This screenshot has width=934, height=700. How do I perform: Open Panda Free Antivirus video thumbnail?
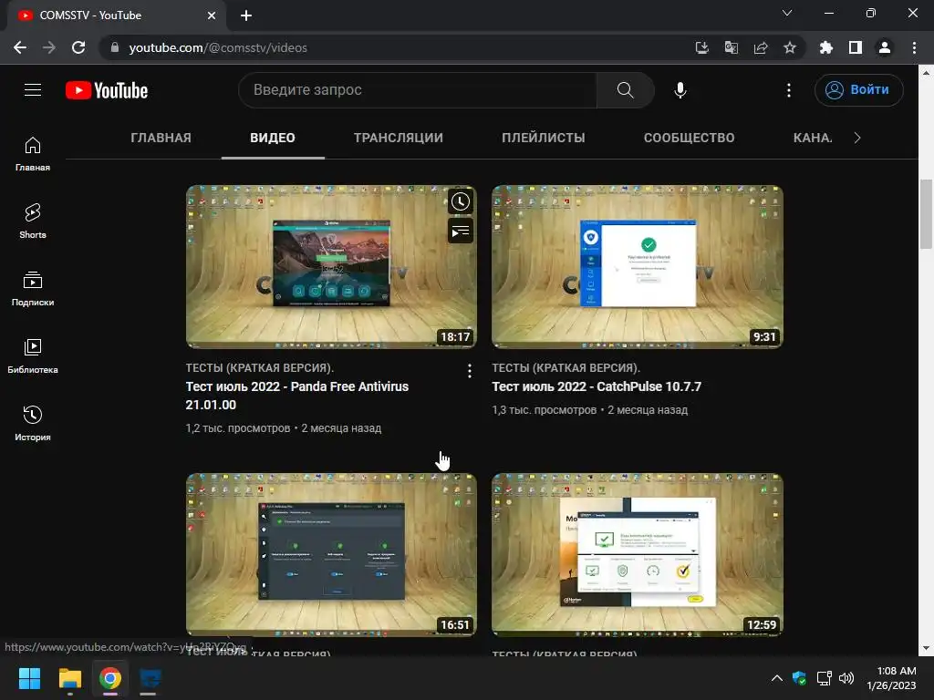tap(331, 267)
